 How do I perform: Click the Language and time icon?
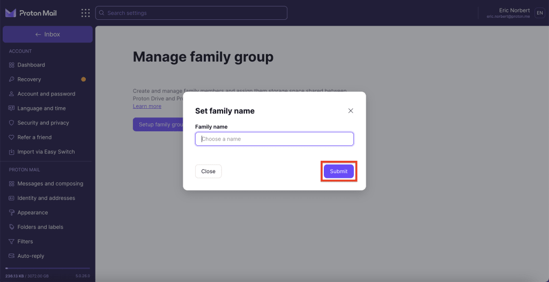[x=12, y=108]
